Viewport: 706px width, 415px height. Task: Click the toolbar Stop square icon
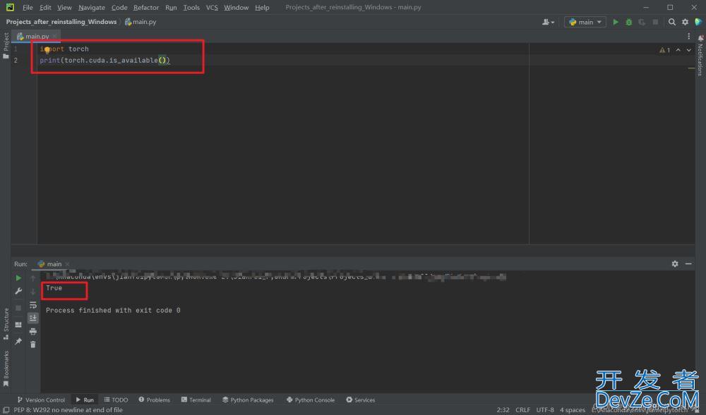click(x=655, y=22)
